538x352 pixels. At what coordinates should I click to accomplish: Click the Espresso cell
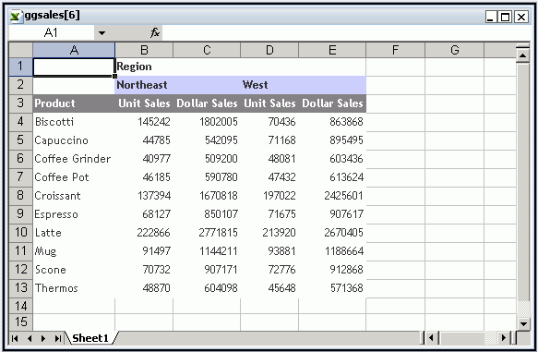[x=74, y=214]
